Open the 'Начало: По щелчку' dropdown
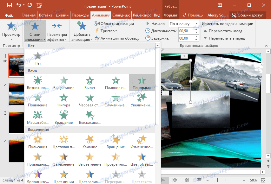Screen dimensions: 271x184 (x=184, y=23)
